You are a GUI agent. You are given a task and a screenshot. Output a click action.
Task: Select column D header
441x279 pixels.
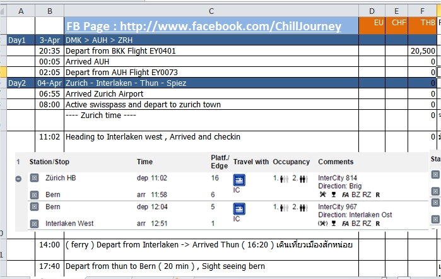(372, 11)
